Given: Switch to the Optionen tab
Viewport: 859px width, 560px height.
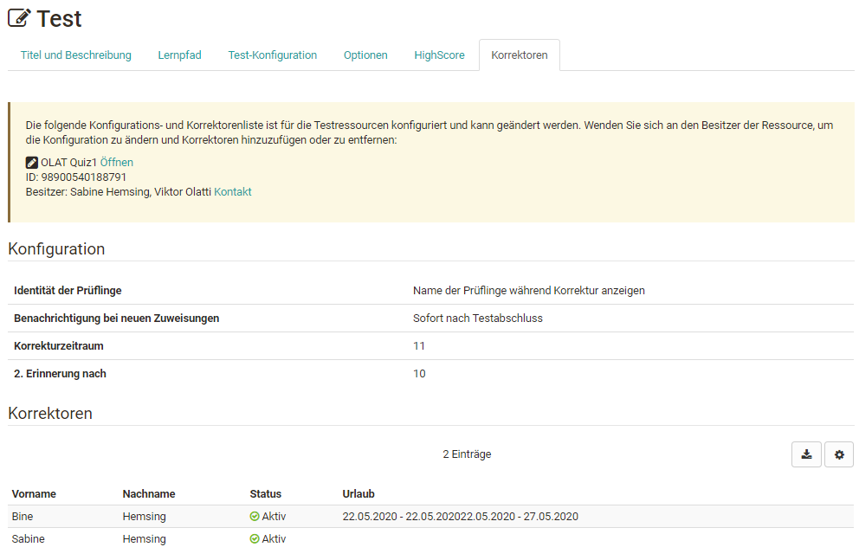Looking at the screenshot, I should 365,55.
